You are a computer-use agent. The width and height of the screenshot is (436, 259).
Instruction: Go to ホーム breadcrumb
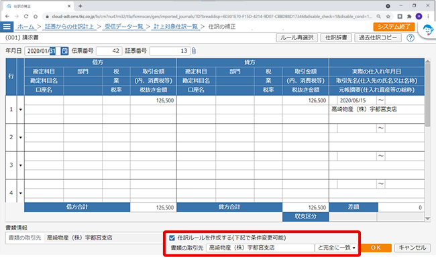[x=25, y=27]
